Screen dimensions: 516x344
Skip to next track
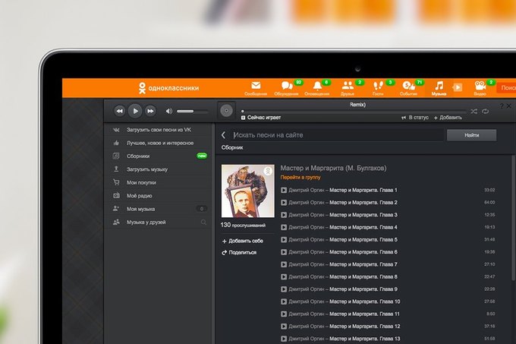click(x=150, y=112)
